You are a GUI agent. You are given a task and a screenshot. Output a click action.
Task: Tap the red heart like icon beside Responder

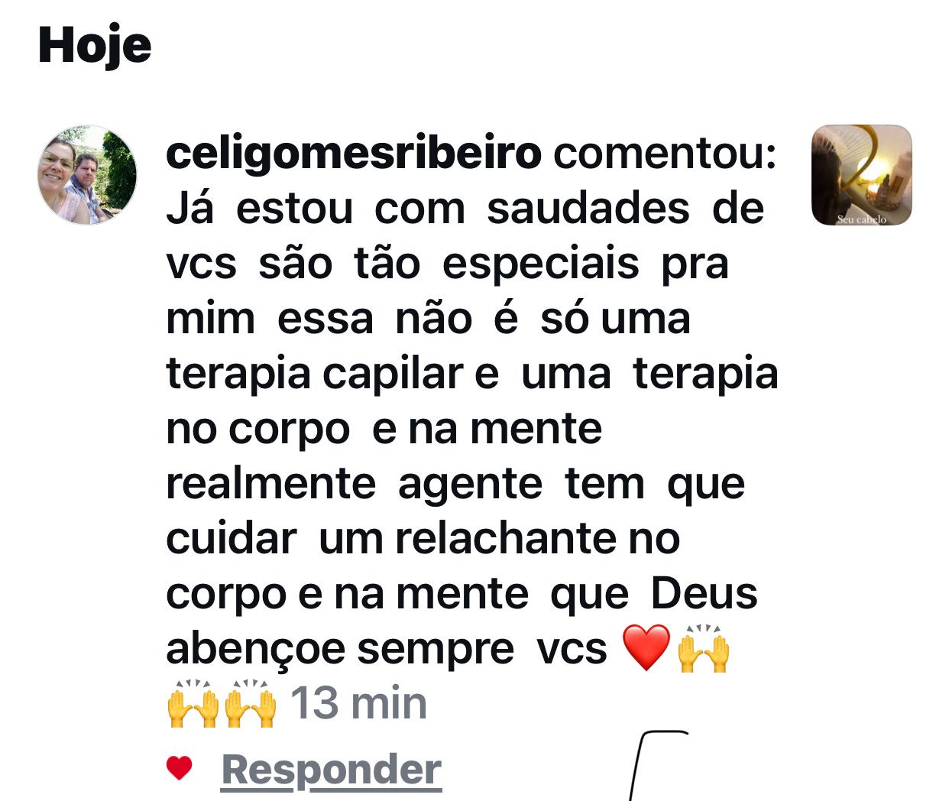click(x=179, y=767)
